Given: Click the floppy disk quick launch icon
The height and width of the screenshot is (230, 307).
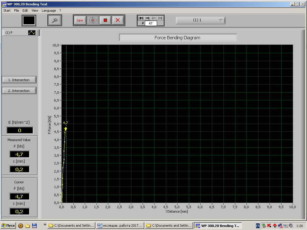Looking at the screenshot, I should (34, 226).
